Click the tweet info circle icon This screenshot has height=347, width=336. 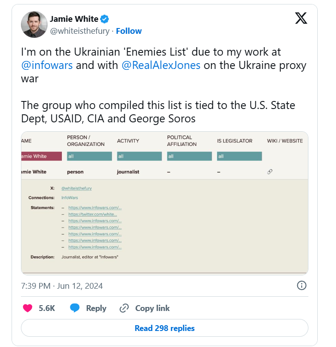301,286
